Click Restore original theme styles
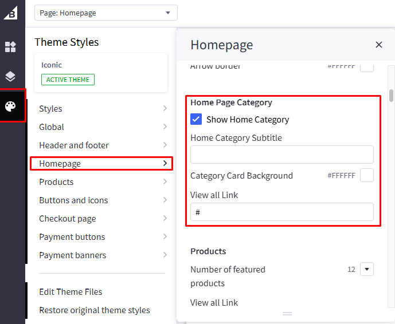 (95, 310)
